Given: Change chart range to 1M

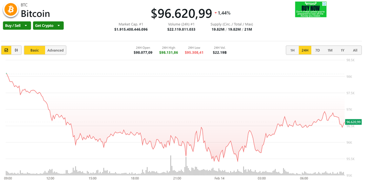Looking at the screenshot, I should click(330, 50).
